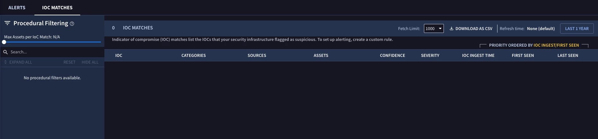Screen dimensions: 598x139
Task: Click the 0 IOC Matches count heading
Action: (x=132, y=28)
